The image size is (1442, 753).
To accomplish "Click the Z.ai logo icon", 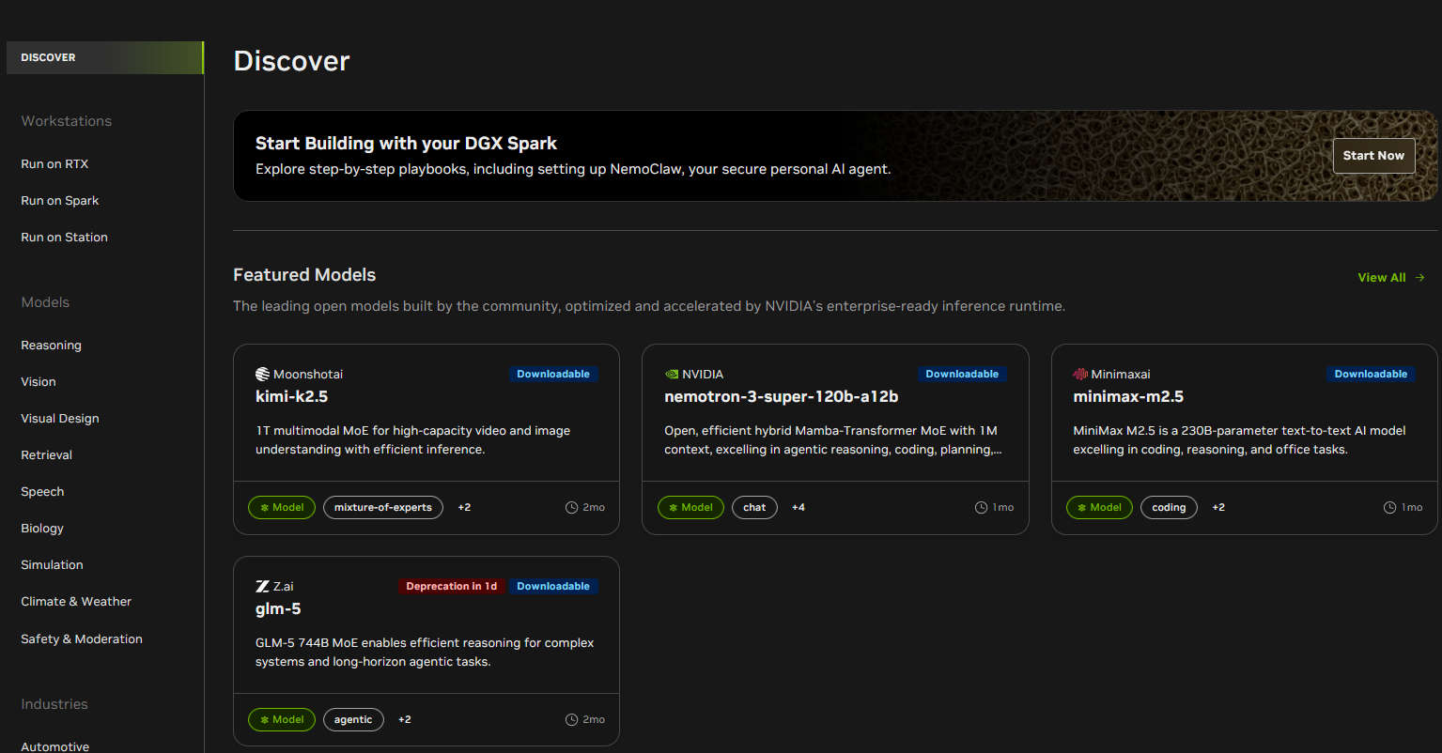I will (x=262, y=587).
